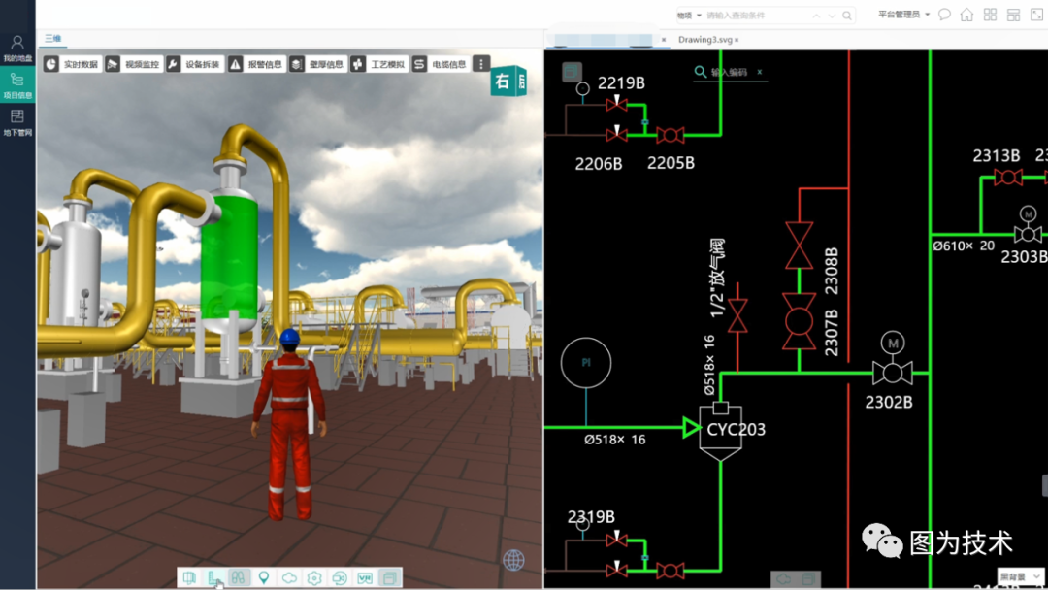Click the view cube showing 右

(507, 82)
